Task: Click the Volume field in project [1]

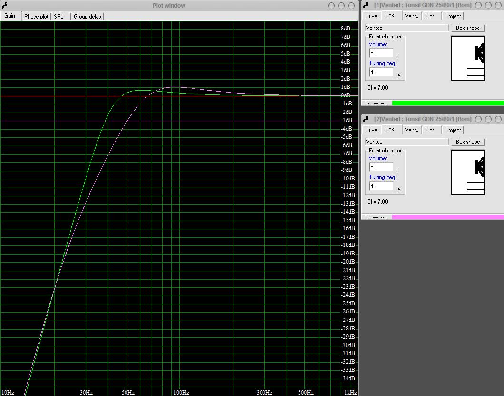Action: 381,53
